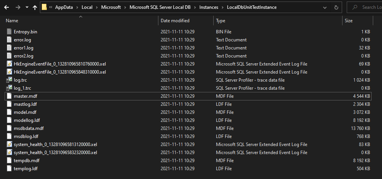Click the file name model.mdf

[25, 112]
